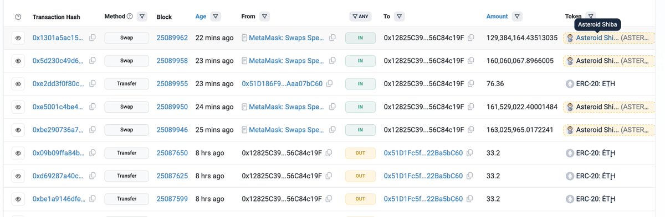Copy transaction hash 0xe2dd3f0f80c
This screenshot has width=665, height=217.
93,84
